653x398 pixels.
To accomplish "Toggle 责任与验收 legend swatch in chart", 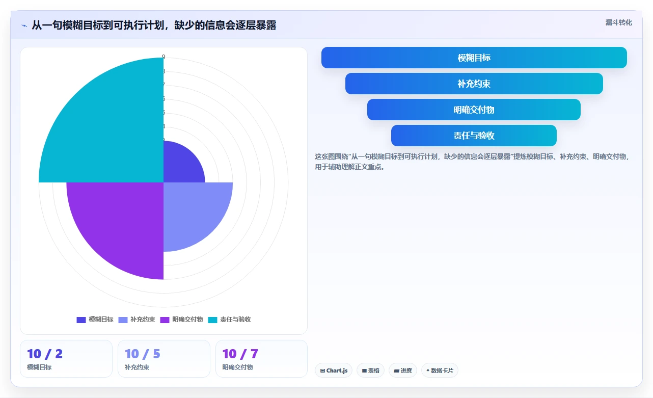I will click(212, 320).
